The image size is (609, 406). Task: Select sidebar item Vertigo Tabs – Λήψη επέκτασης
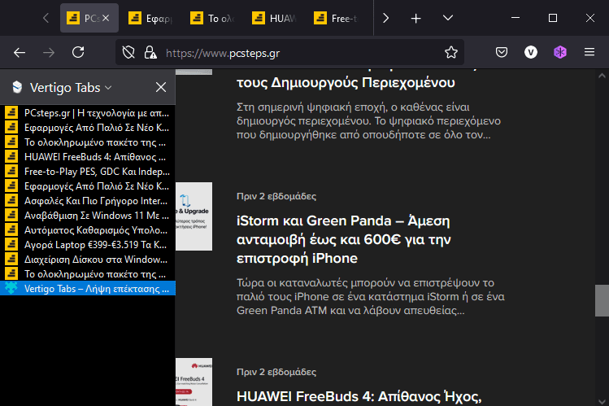[88, 288]
